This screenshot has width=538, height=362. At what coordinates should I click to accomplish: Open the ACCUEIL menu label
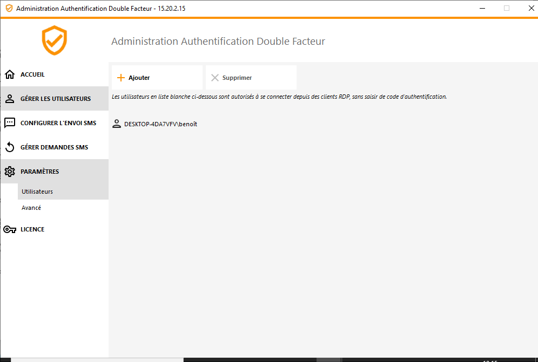click(x=32, y=74)
